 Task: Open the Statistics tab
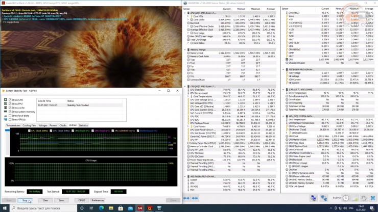pos(83,125)
